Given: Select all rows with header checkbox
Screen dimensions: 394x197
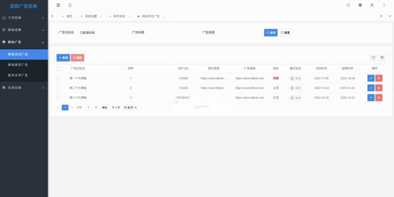Looking at the screenshot, I should tap(58, 68).
